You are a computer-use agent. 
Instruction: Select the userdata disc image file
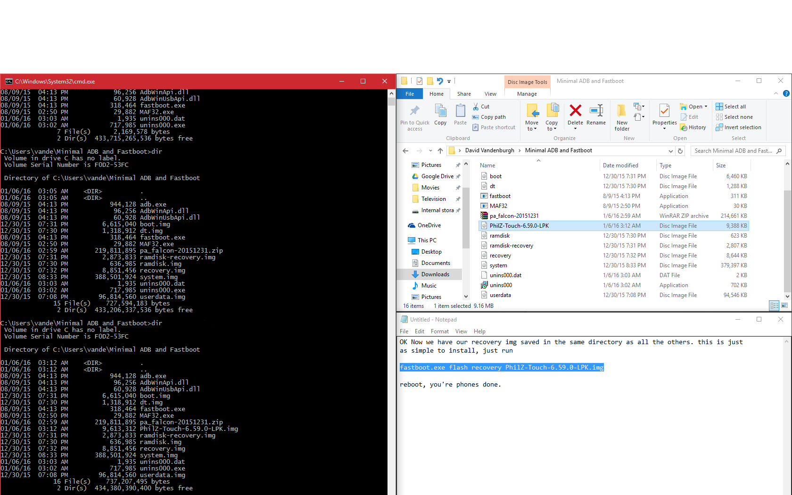tap(614, 295)
